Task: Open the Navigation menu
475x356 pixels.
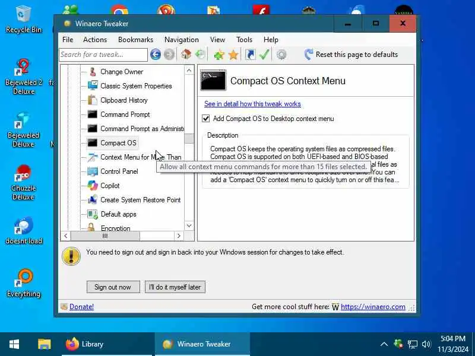Action: click(x=182, y=40)
